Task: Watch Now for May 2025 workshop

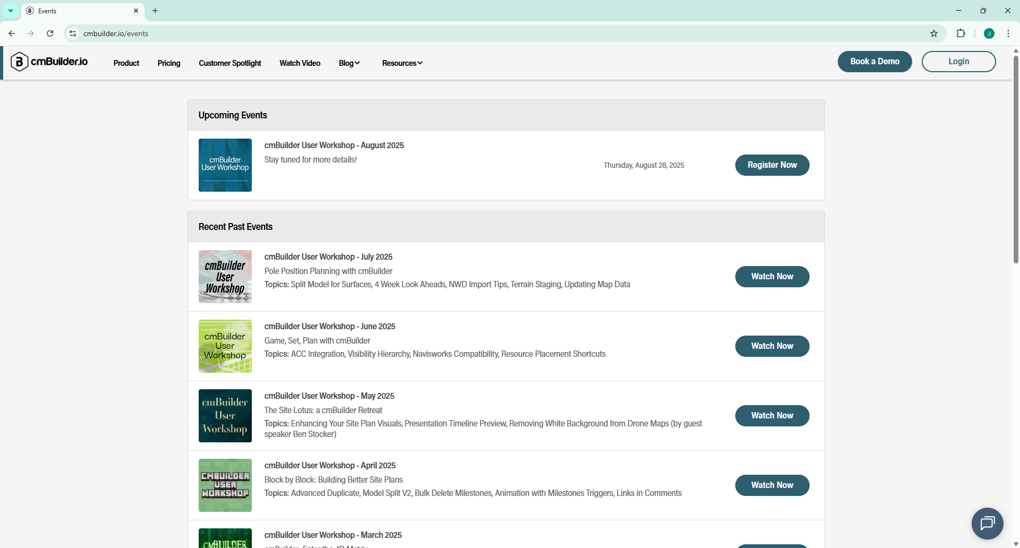Action: pyautogui.click(x=772, y=416)
